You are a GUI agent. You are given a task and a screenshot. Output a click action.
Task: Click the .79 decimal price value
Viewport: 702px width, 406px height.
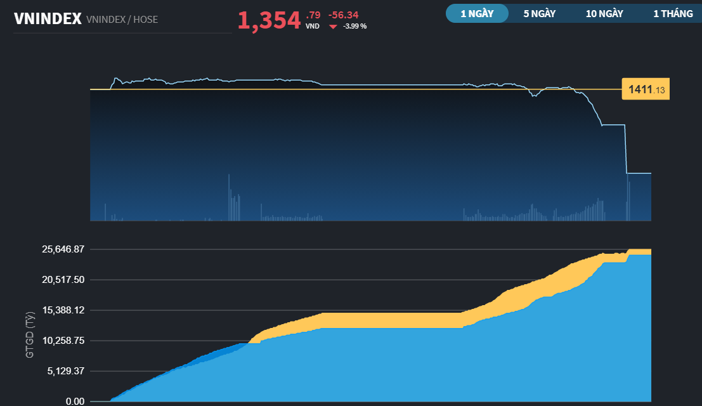click(313, 15)
